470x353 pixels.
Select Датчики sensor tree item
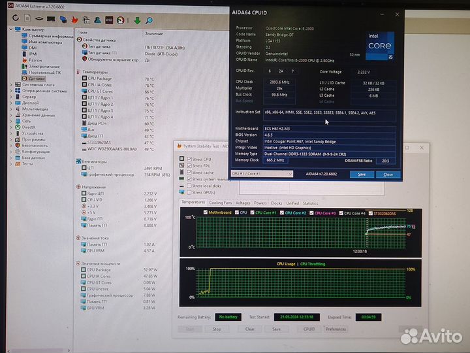pyautogui.click(x=33, y=78)
